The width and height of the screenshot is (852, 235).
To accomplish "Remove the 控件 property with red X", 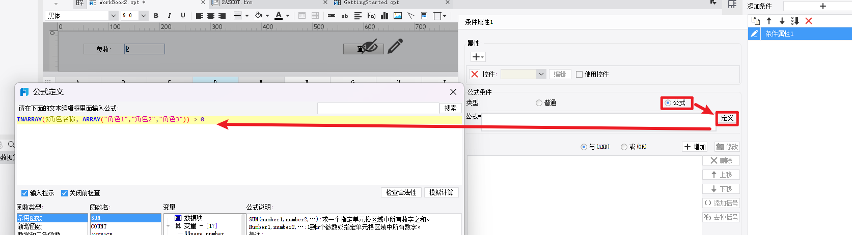I will point(475,74).
